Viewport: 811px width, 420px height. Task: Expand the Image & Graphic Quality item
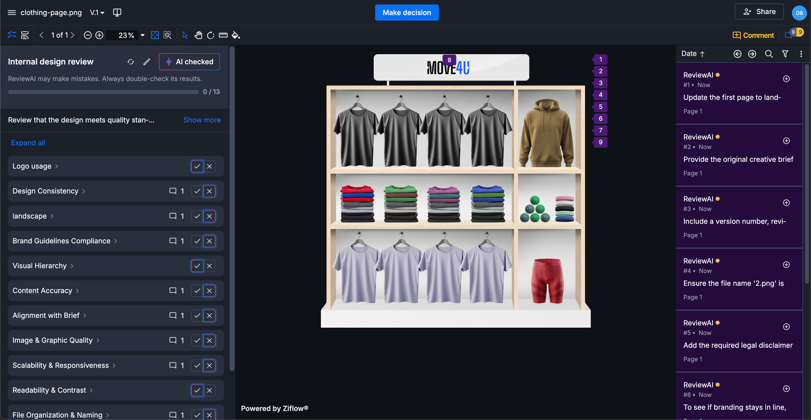point(98,340)
